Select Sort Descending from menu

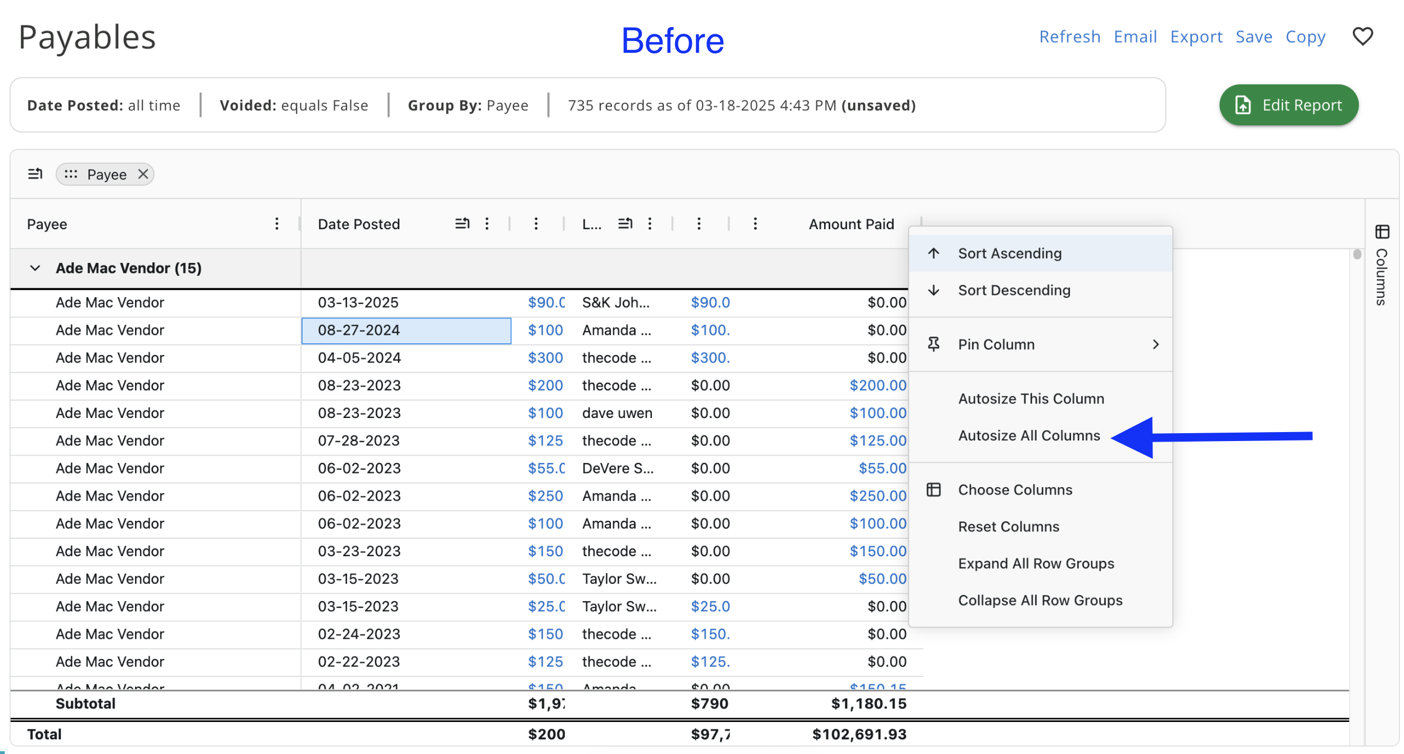(1014, 290)
